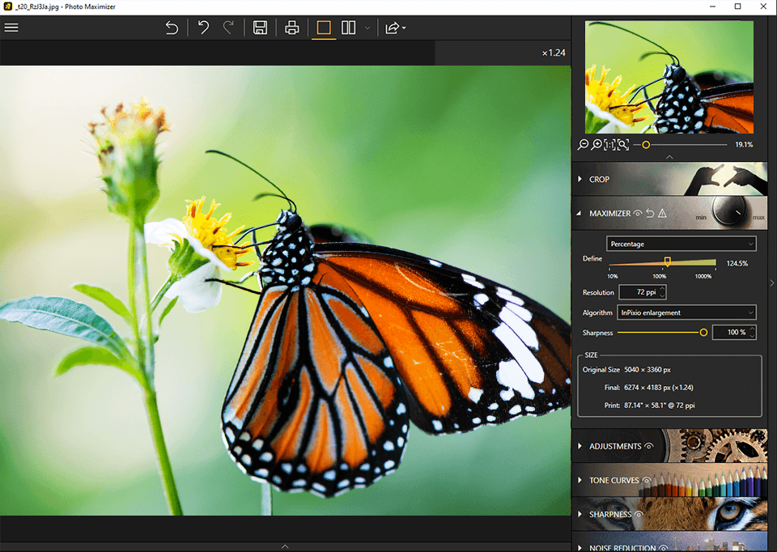Select the 1:1 zoom icon
The image size is (777, 552).
click(x=611, y=144)
